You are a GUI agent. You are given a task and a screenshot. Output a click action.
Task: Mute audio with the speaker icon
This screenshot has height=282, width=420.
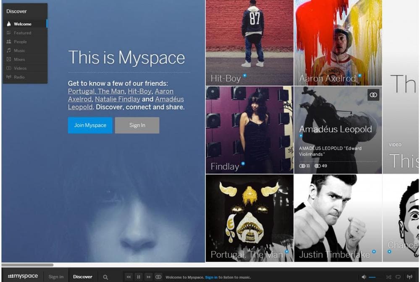coord(364,277)
